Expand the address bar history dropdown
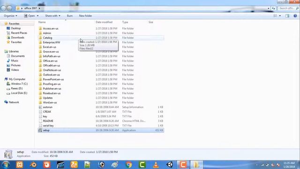Viewport: 300px width, 169px height. pyautogui.click(x=269, y=8)
